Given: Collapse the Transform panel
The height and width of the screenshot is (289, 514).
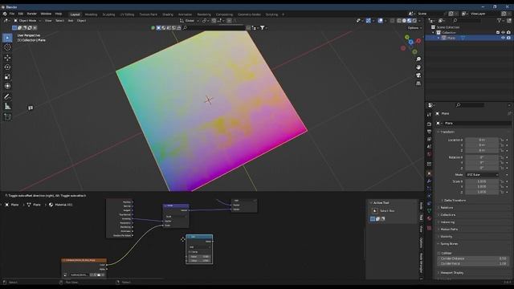Looking at the screenshot, I should click(447, 132).
